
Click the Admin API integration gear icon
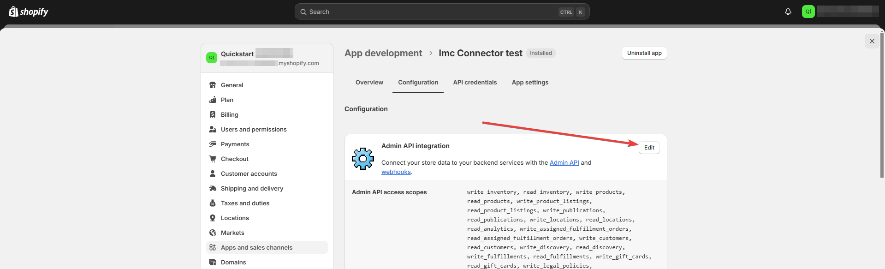click(x=363, y=159)
